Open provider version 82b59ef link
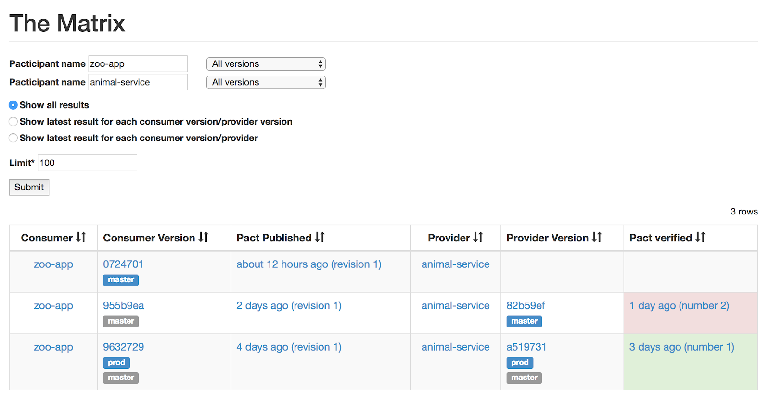This screenshot has height=403, width=770. click(526, 306)
